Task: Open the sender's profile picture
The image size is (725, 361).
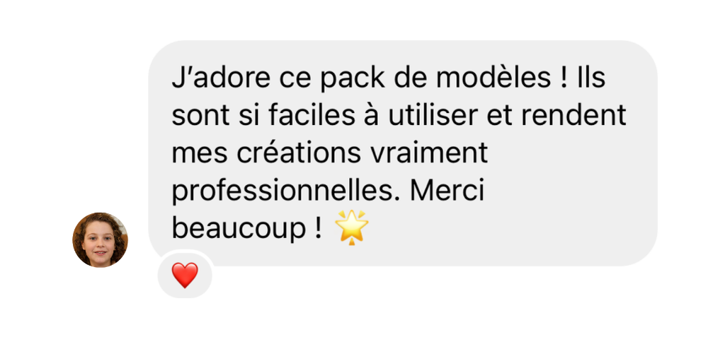Action: click(x=100, y=239)
